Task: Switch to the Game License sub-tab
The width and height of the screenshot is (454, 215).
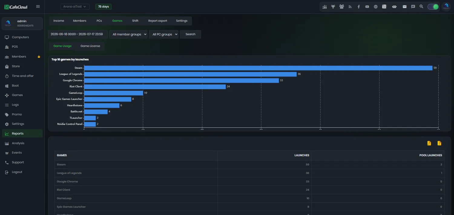Action: tap(90, 46)
